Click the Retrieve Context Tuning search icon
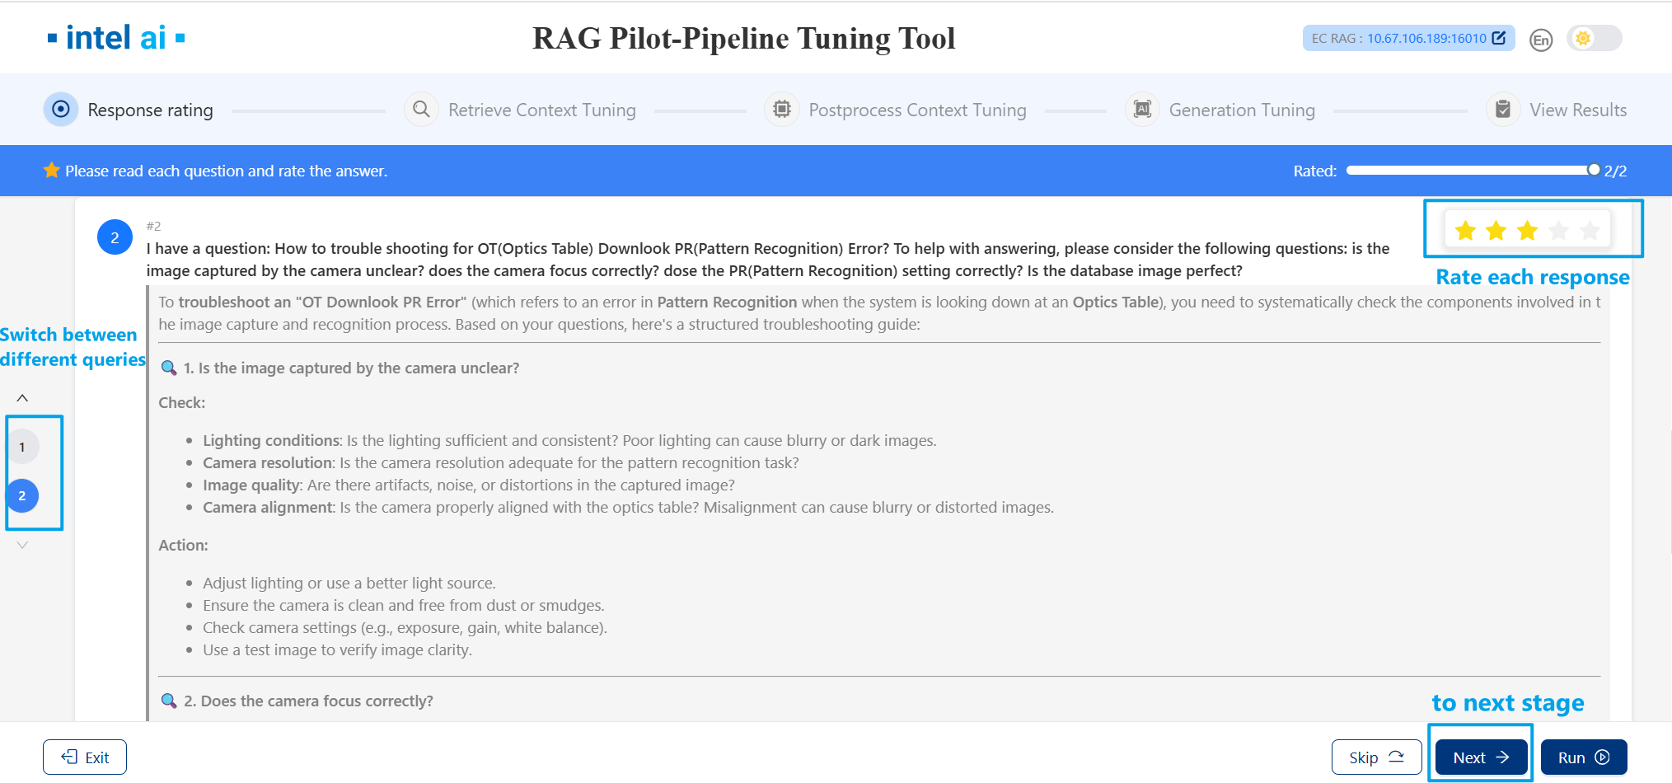The height and width of the screenshot is (783, 1672). 421,110
